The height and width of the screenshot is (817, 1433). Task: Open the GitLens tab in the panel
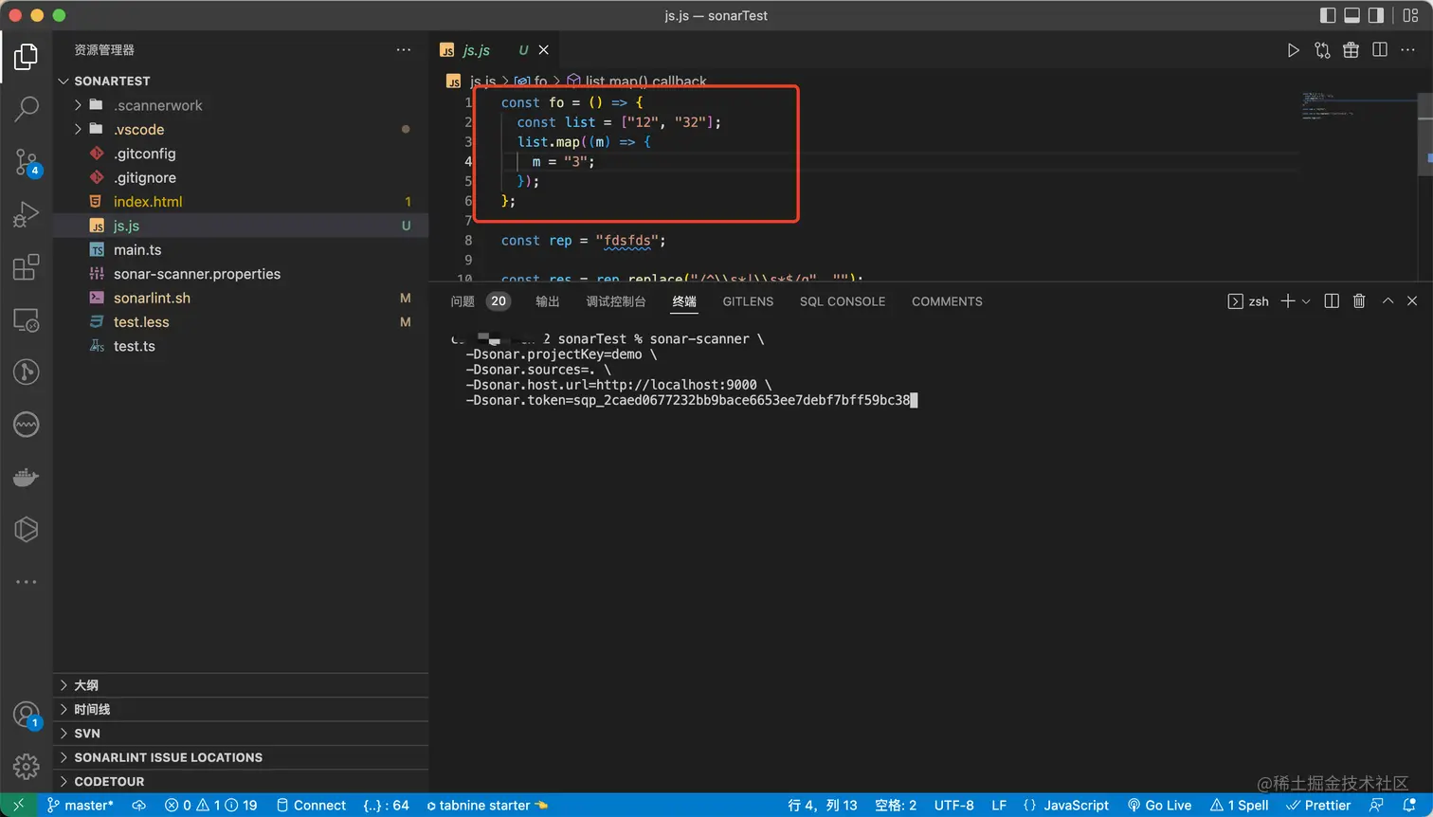[x=748, y=301]
